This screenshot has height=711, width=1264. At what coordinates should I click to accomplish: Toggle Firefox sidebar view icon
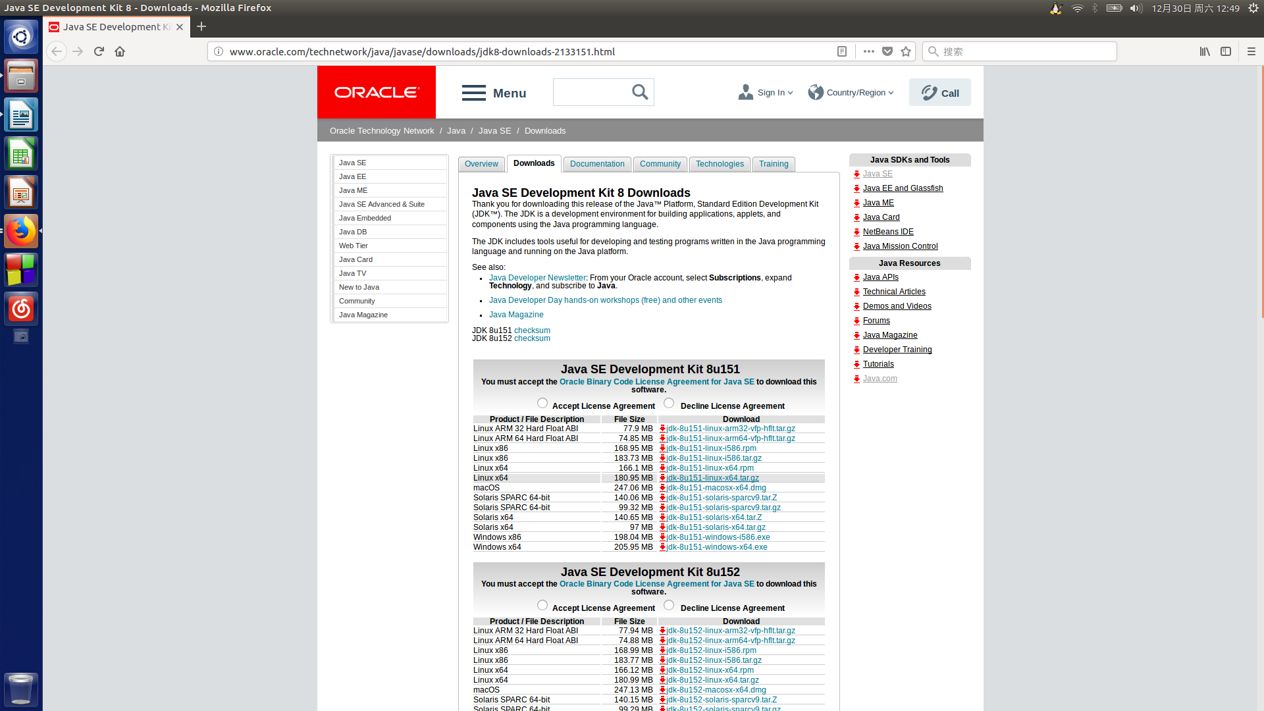click(x=1225, y=51)
